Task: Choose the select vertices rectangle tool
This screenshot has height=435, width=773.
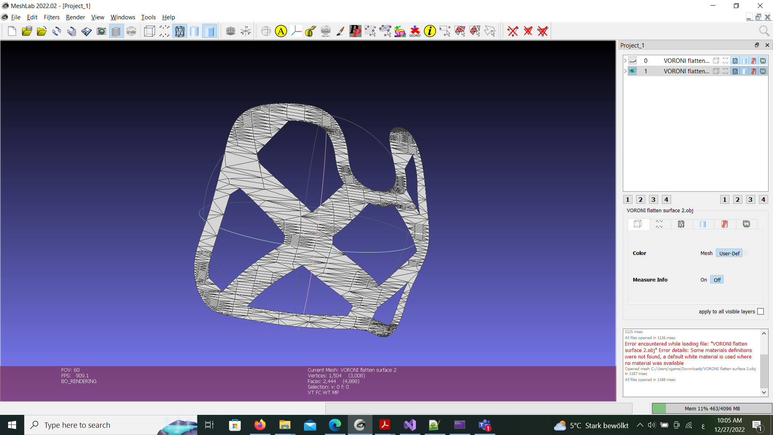Action: click(445, 31)
